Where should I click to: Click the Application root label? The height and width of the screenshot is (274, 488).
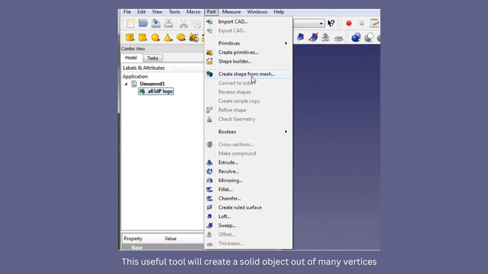[135, 76]
